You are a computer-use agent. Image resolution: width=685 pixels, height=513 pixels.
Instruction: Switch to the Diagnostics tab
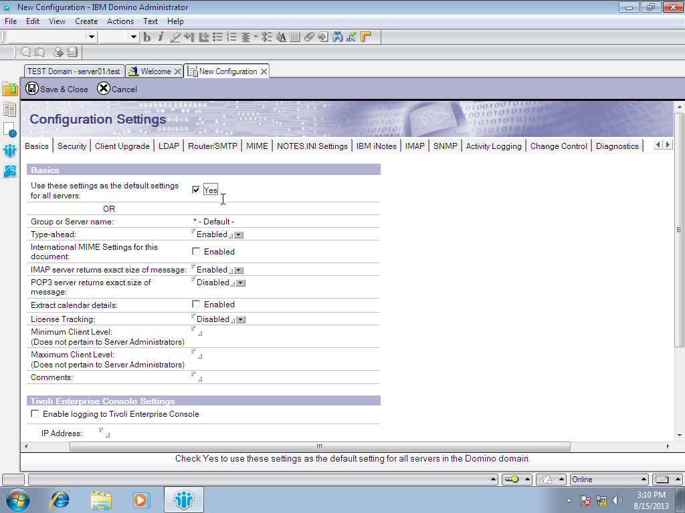coord(617,146)
